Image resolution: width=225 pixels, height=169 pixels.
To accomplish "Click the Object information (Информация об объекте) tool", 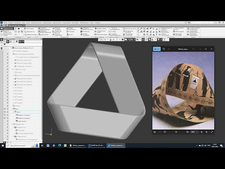I will [165, 29].
